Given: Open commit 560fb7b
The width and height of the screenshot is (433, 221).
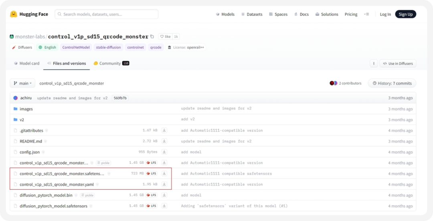Looking at the screenshot, I should [x=120, y=98].
